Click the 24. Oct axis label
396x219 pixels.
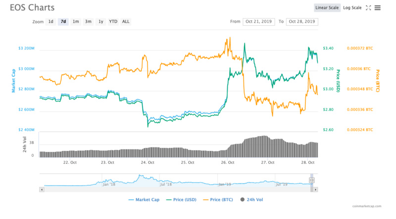pos(148,163)
